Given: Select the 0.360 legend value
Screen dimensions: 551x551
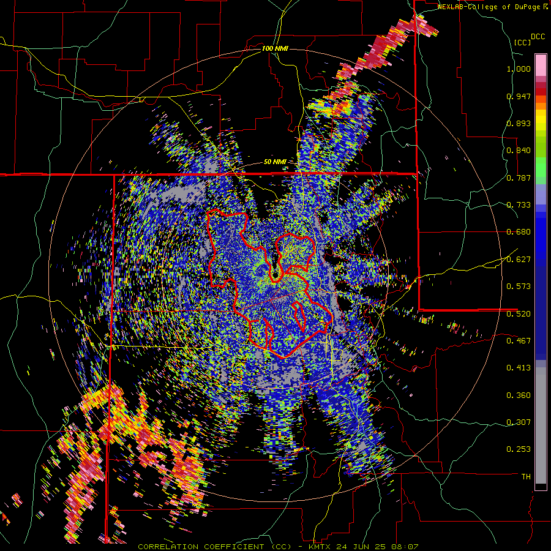Looking at the screenshot, I should pos(519,395).
